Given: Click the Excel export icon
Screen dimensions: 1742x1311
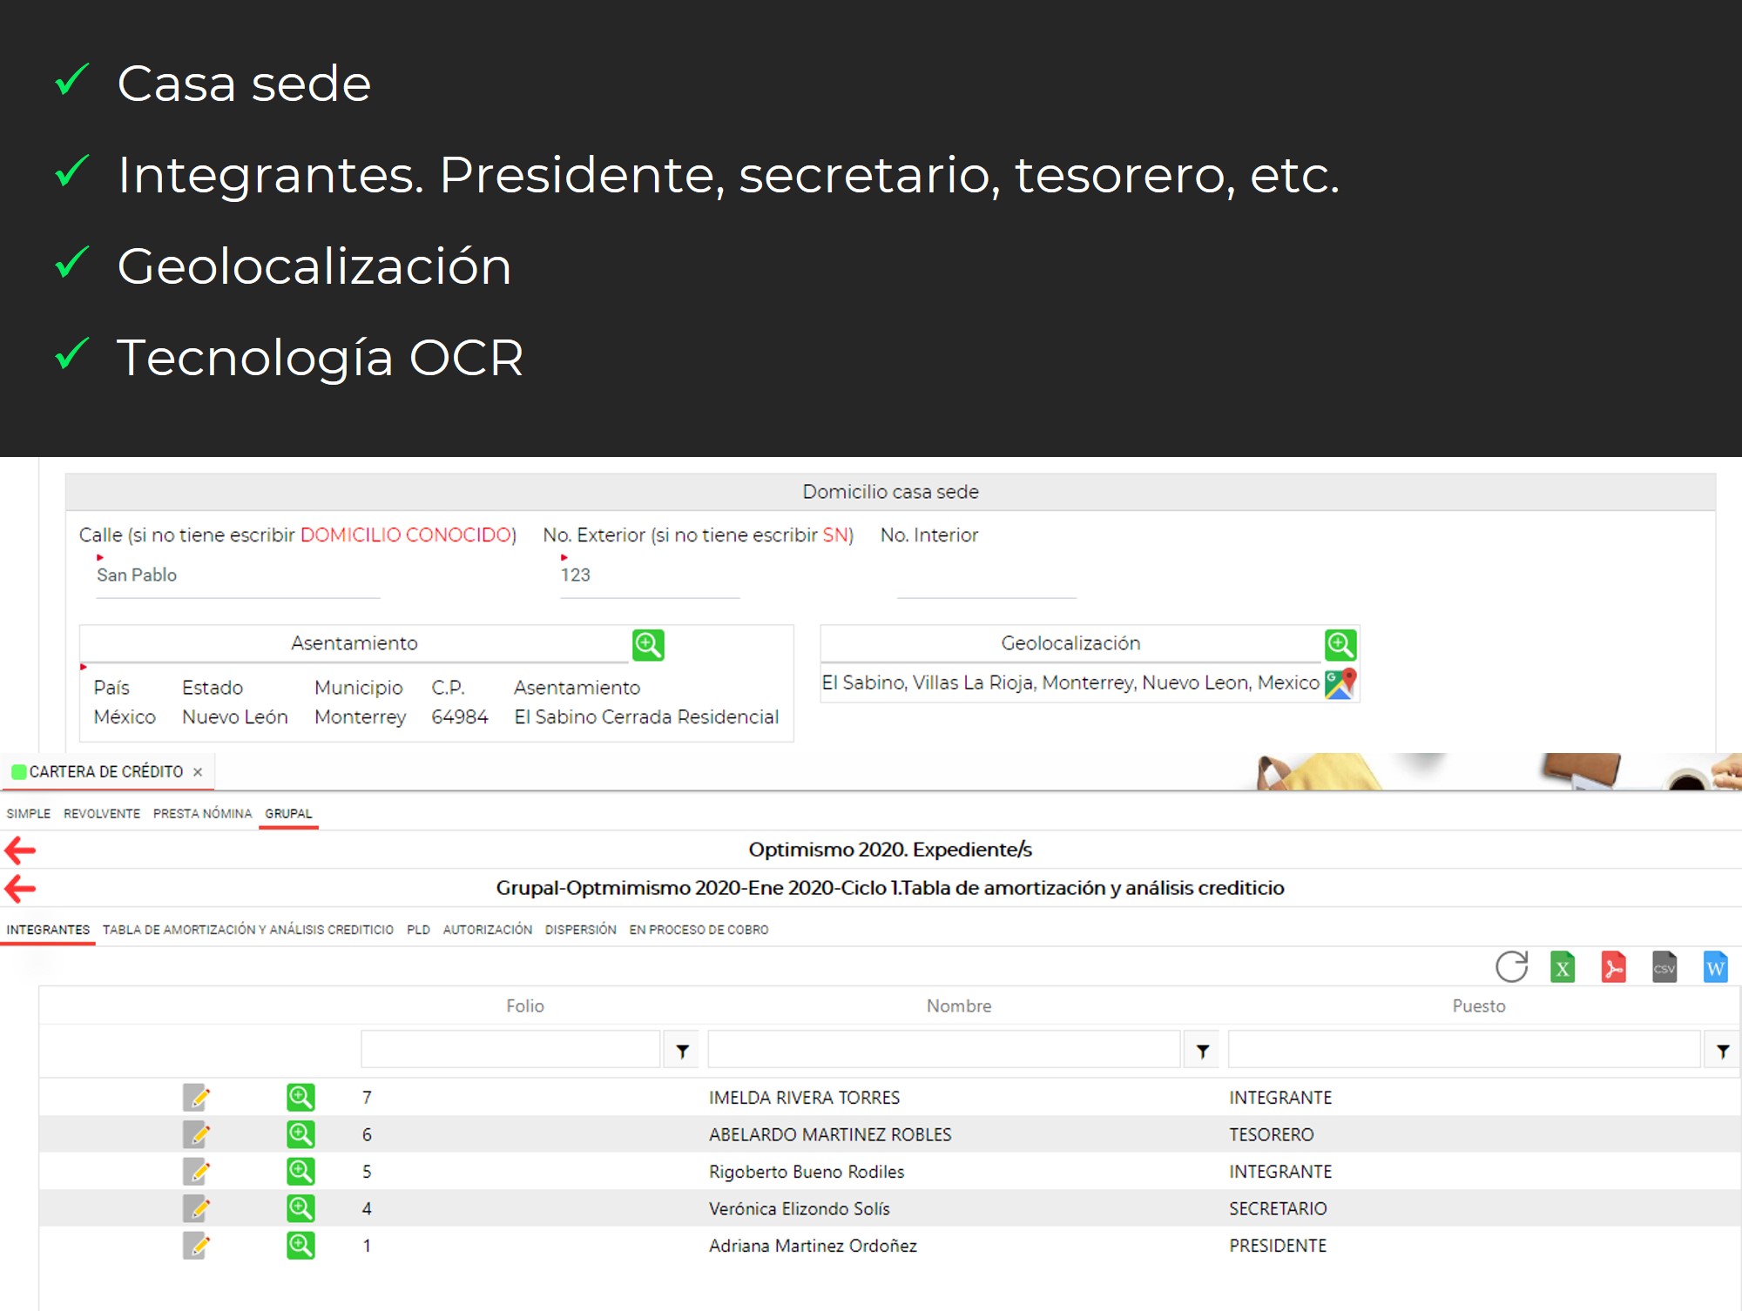Looking at the screenshot, I should coord(1563,967).
